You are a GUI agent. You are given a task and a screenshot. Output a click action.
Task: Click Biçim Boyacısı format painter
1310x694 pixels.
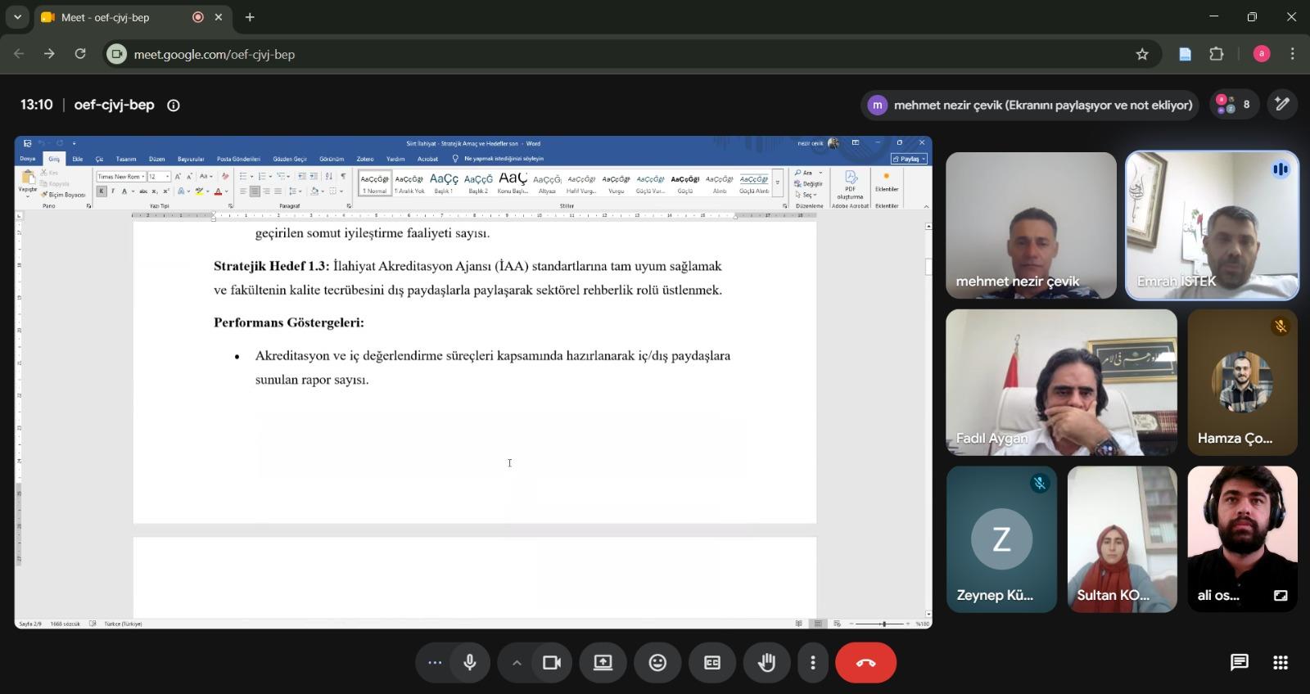64,195
